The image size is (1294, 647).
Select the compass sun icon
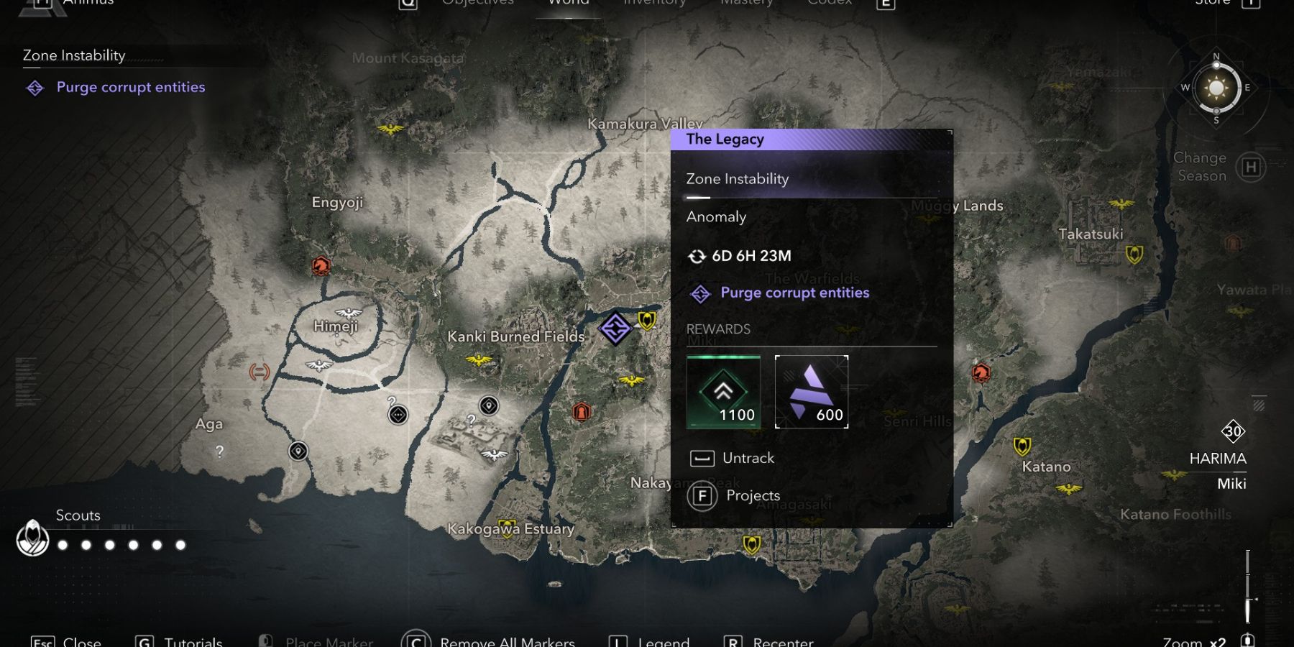[x=1216, y=88]
